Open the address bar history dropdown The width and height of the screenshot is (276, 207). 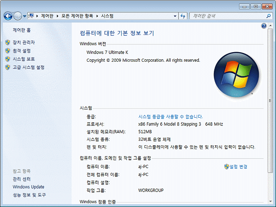(175, 16)
